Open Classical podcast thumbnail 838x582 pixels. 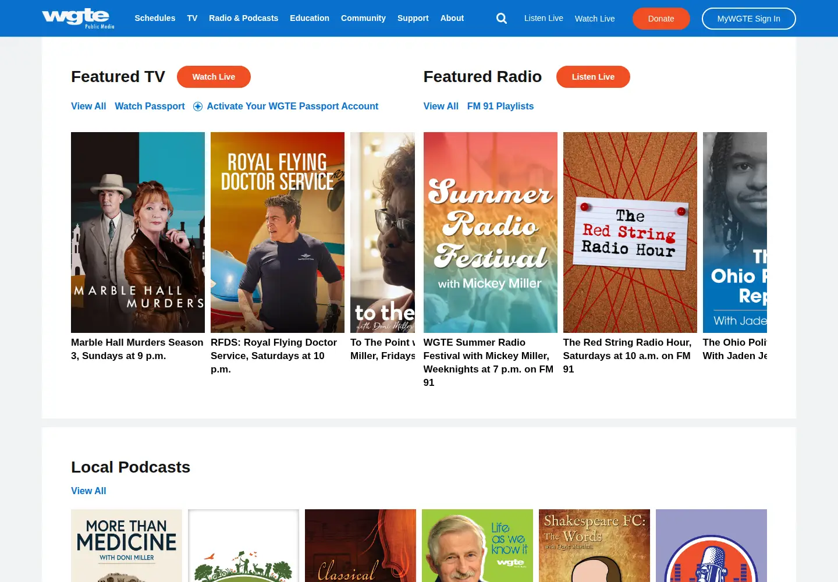tap(360, 545)
